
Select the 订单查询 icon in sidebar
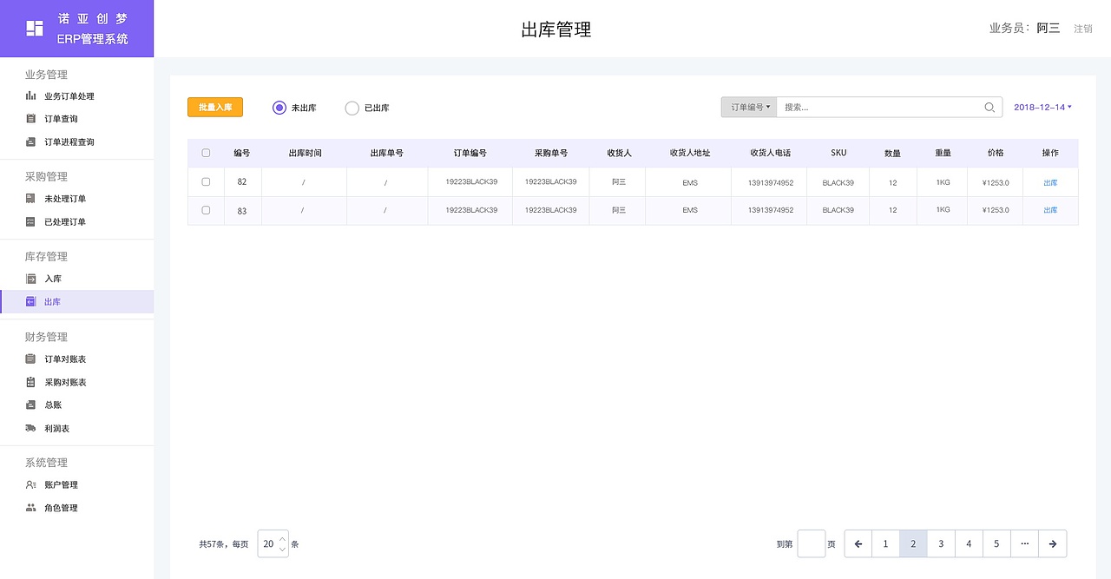click(x=31, y=119)
